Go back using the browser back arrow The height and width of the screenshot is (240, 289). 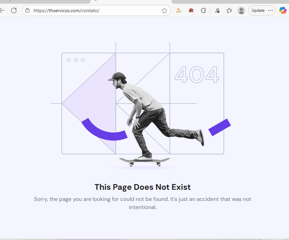2,10
